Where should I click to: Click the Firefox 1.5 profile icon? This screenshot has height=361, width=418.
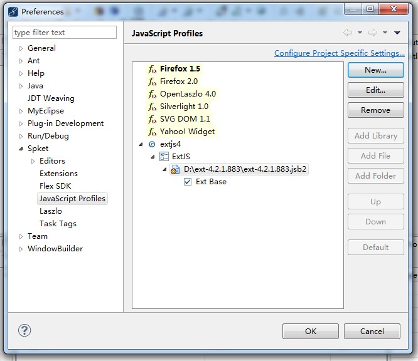pos(153,69)
